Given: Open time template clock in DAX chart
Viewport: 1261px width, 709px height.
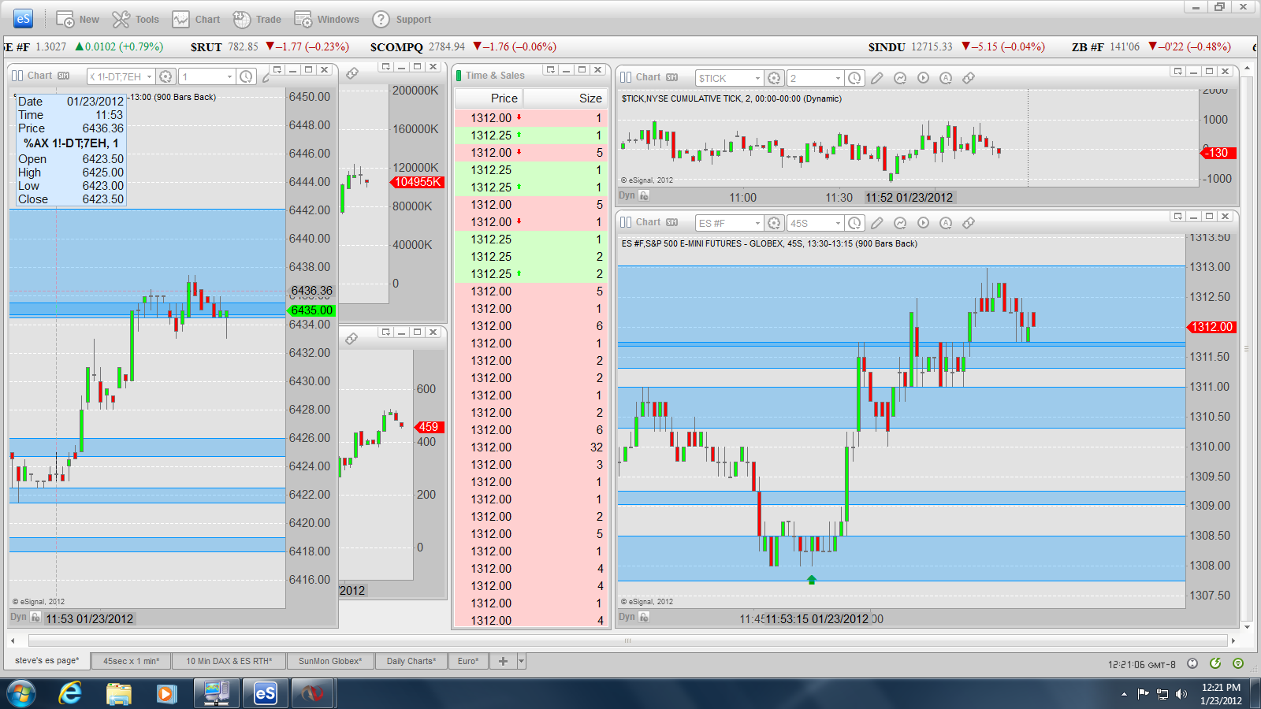Looking at the screenshot, I should [247, 76].
